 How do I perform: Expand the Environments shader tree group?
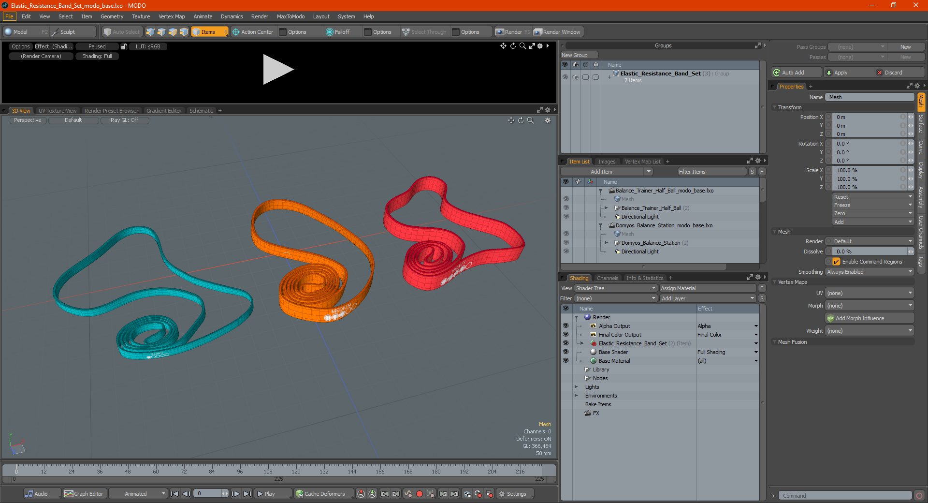click(x=577, y=396)
